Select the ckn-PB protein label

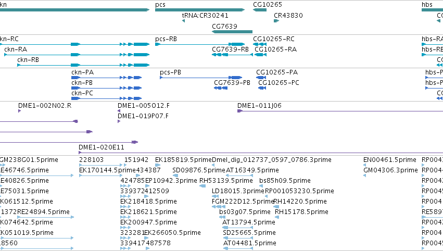coord(82,83)
